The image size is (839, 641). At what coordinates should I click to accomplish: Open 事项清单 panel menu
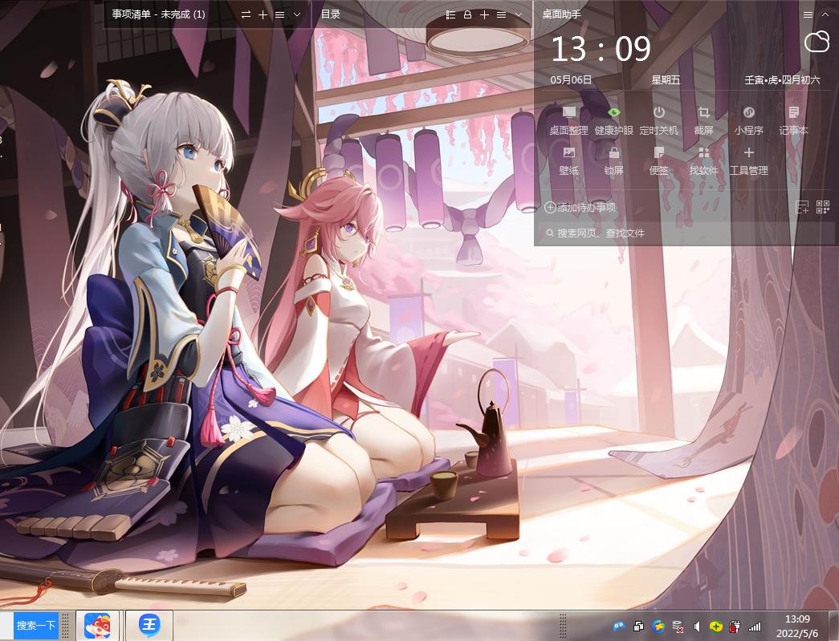coord(280,15)
